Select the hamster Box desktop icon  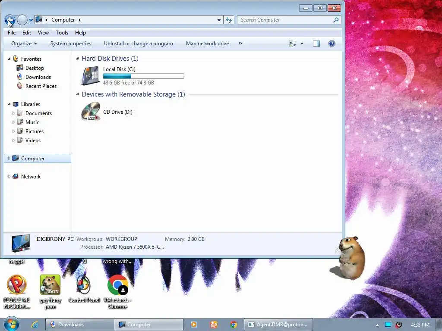(x=50, y=292)
